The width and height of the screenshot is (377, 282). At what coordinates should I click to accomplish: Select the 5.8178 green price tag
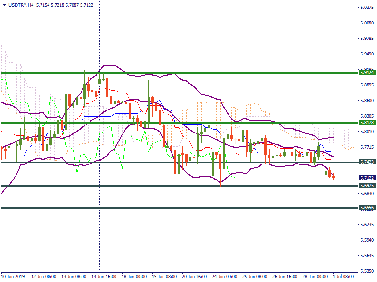(x=367, y=123)
